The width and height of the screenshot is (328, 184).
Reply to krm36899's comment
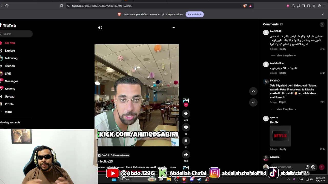[x=283, y=49]
